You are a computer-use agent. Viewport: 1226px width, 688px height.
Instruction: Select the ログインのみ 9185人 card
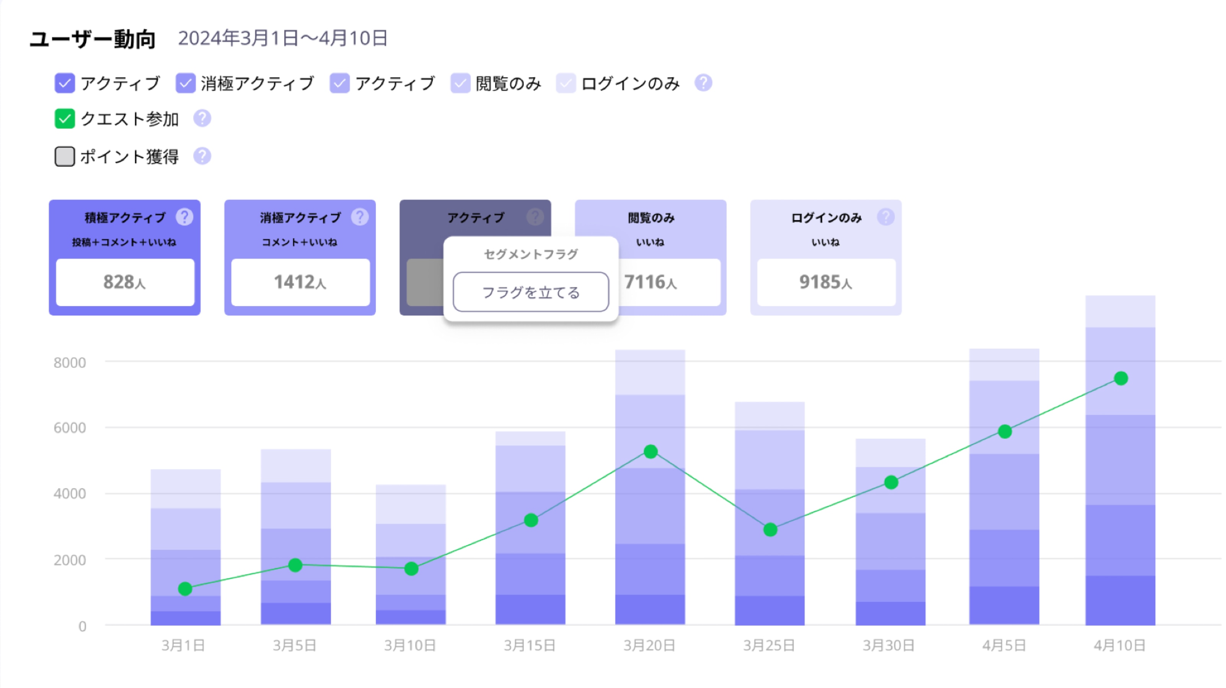pyautogui.click(x=826, y=258)
